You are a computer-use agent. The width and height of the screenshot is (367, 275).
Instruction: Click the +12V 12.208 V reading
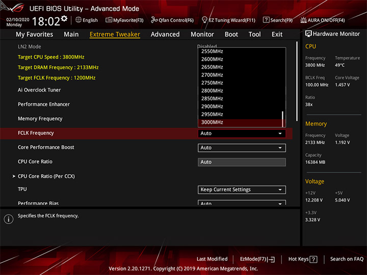point(314,200)
